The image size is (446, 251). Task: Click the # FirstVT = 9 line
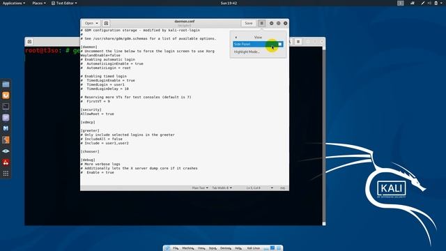click(x=95, y=101)
